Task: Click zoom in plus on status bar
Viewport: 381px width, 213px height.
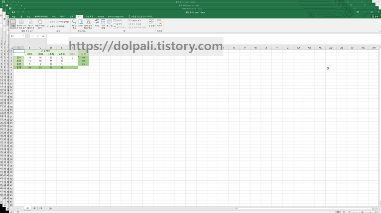Action: (x=371, y=212)
